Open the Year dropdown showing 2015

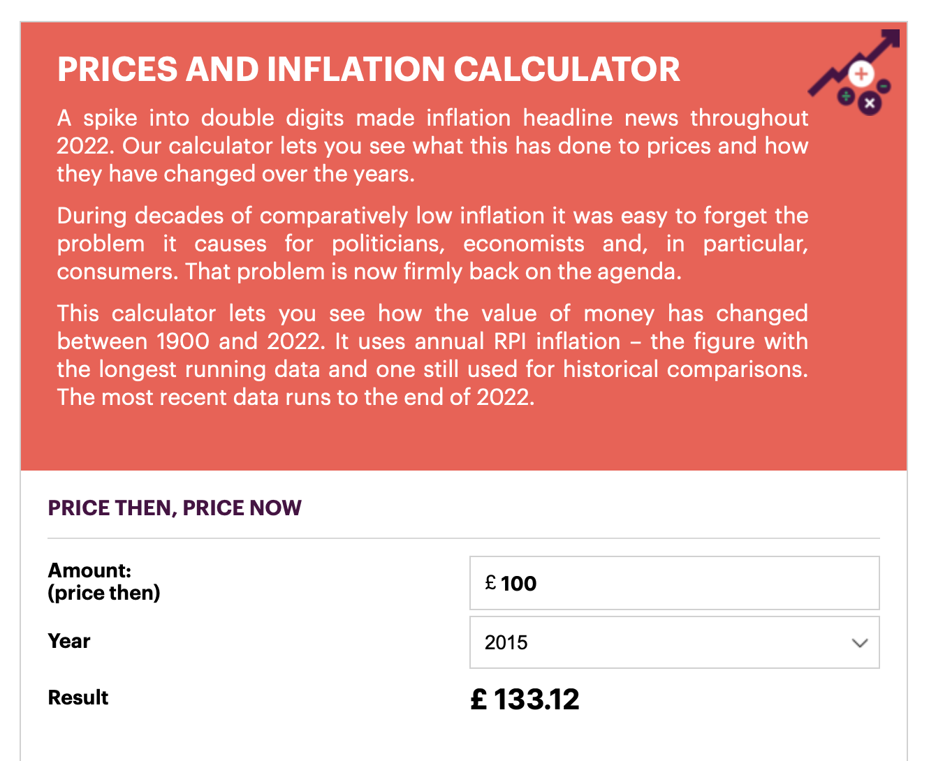coord(674,642)
